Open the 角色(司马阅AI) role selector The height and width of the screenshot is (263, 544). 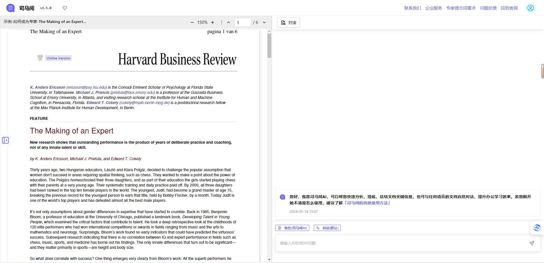tap(292, 228)
